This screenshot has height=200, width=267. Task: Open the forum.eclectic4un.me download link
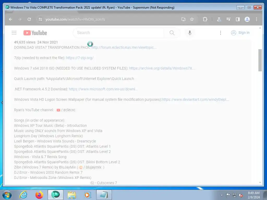click(x=124, y=47)
